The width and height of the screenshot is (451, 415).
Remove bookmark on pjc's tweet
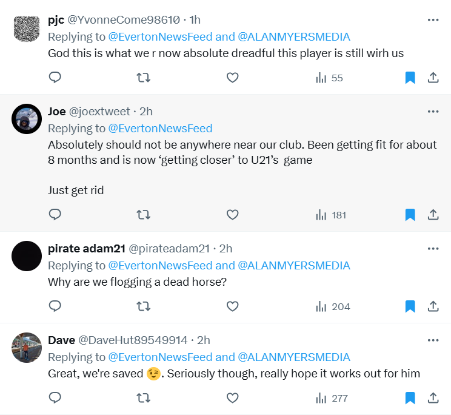[x=410, y=78]
